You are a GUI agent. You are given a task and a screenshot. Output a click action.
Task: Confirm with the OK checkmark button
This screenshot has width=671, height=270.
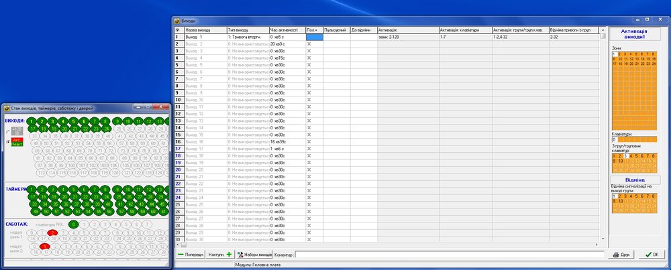(x=652, y=254)
